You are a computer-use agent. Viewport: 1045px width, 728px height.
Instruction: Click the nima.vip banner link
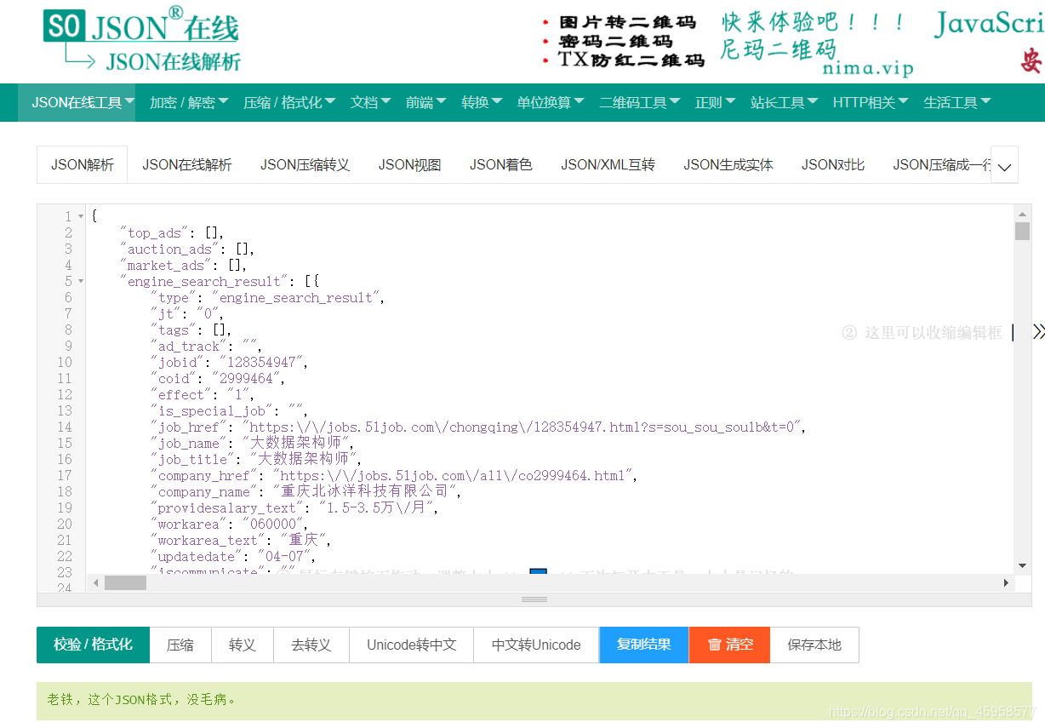click(868, 68)
